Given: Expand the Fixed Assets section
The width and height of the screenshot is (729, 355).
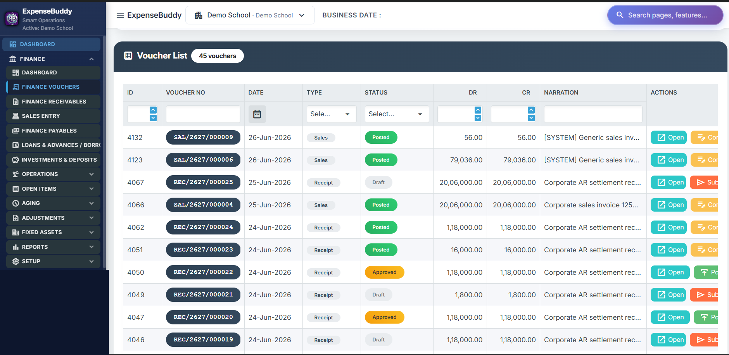Looking at the screenshot, I should click(92, 232).
